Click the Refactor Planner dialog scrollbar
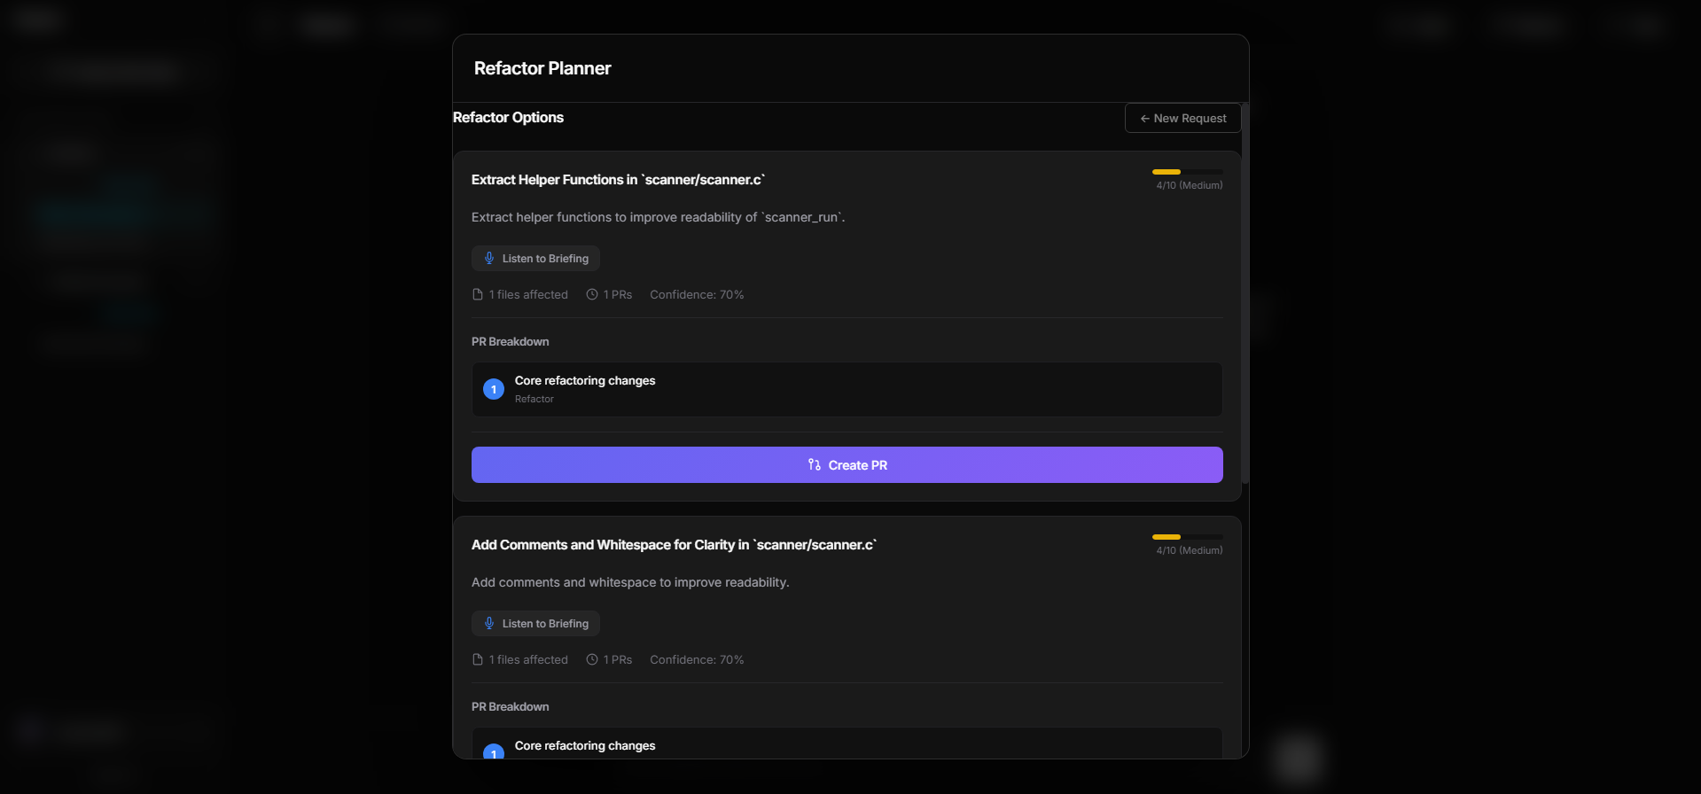Image resolution: width=1701 pixels, height=794 pixels. [x=1245, y=292]
